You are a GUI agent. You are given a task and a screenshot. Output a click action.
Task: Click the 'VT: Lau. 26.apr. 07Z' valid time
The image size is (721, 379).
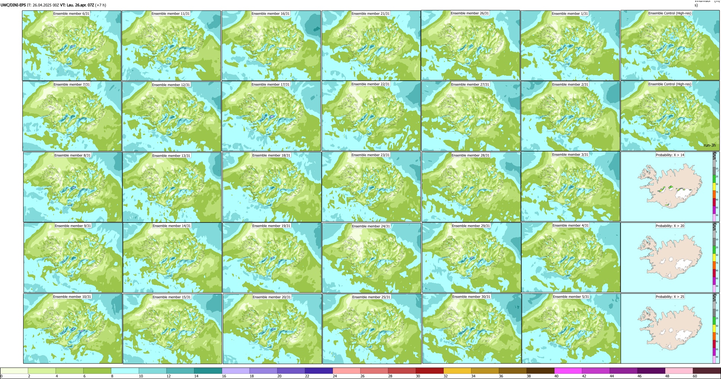77,5
